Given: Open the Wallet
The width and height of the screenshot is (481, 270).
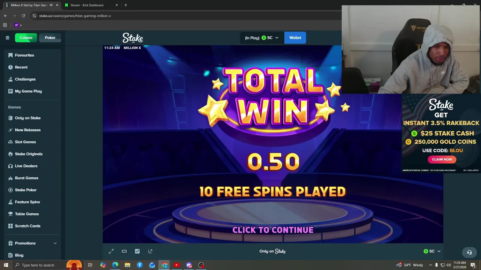Looking at the screenshot, I should (x=295, y=37).
